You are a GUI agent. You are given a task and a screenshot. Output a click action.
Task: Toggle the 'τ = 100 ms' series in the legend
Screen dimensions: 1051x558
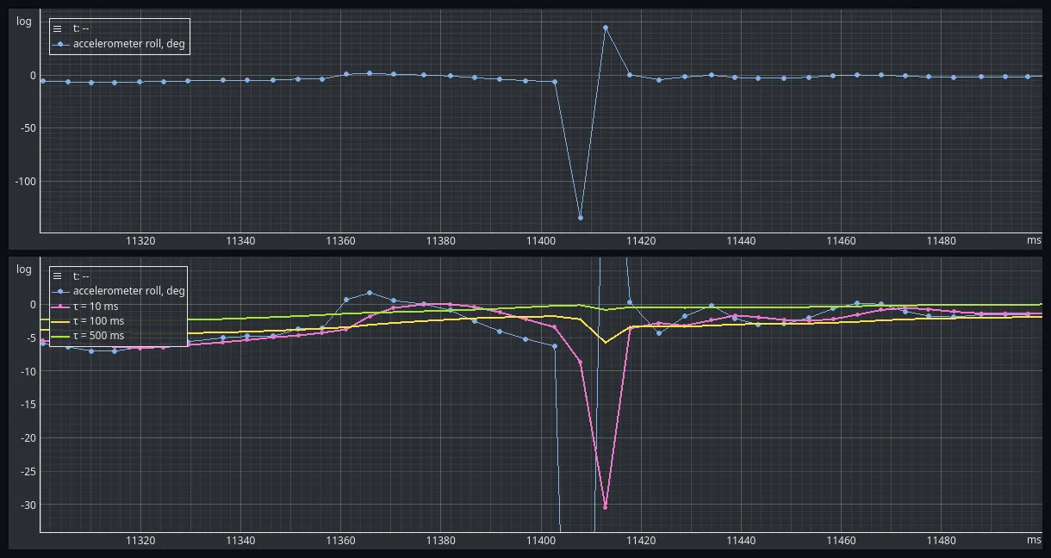(x=98, y=321)
